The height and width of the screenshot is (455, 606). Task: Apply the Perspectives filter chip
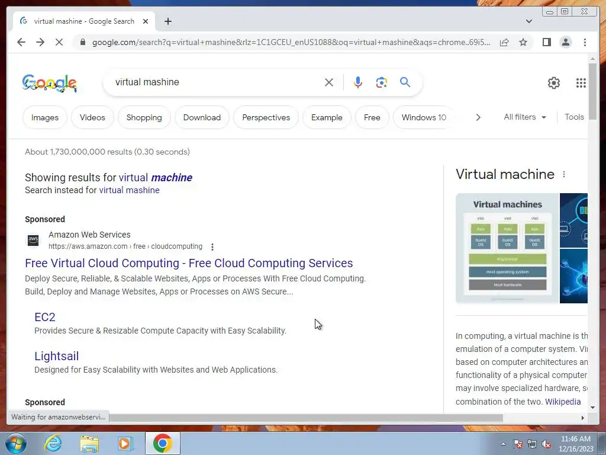[x=266, y=117]
